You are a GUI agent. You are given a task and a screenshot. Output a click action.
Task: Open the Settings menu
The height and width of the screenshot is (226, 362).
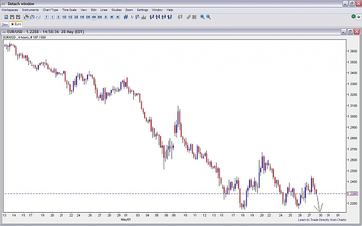pos(142,10)
